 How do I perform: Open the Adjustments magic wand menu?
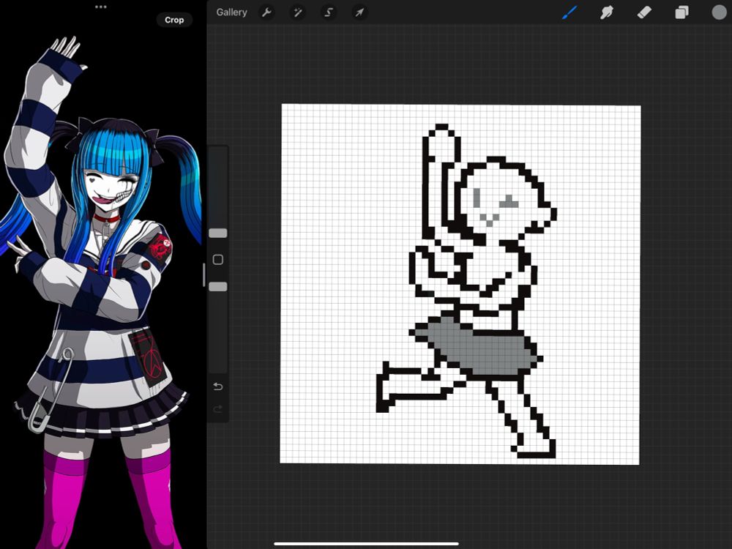(297, 12)
